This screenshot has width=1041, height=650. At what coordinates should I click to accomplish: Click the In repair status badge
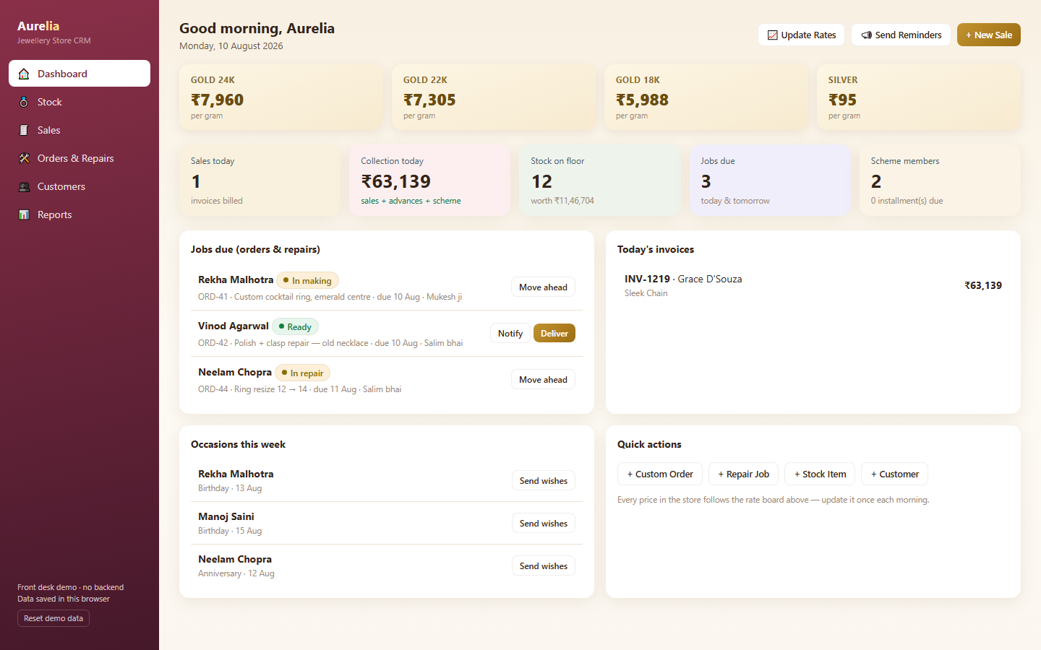tap(302, 373)
